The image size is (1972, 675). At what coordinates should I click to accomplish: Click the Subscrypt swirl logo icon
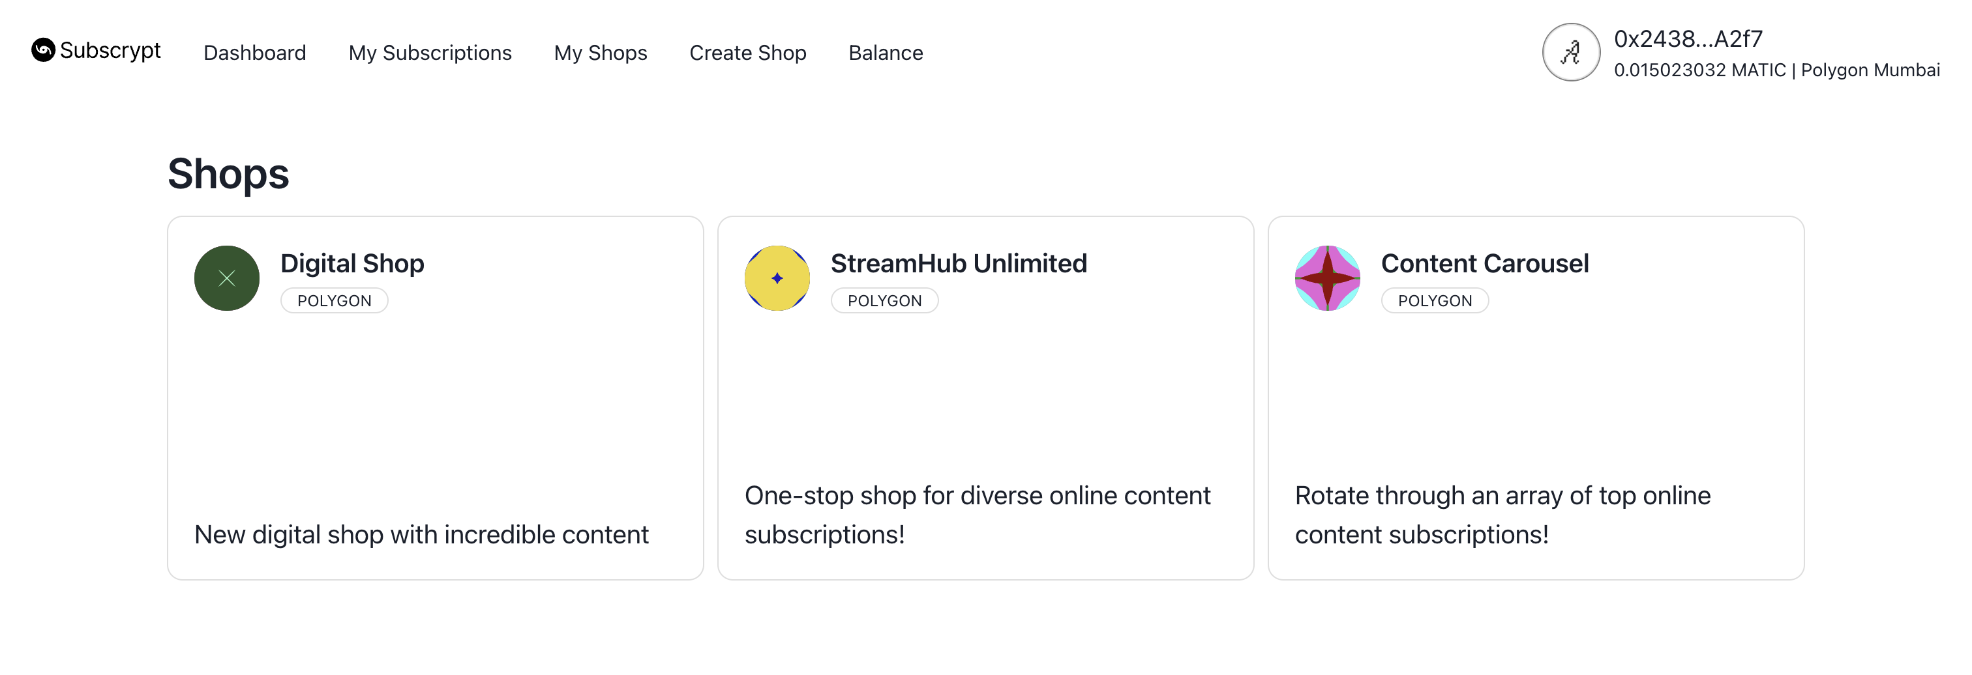43,50
